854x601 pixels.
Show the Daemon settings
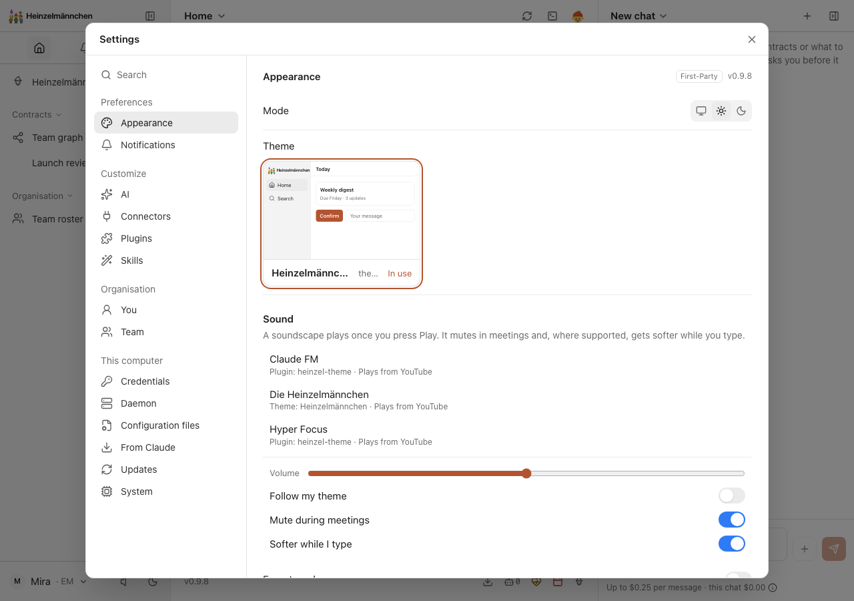pyautogui.click(x=166, y=403)
